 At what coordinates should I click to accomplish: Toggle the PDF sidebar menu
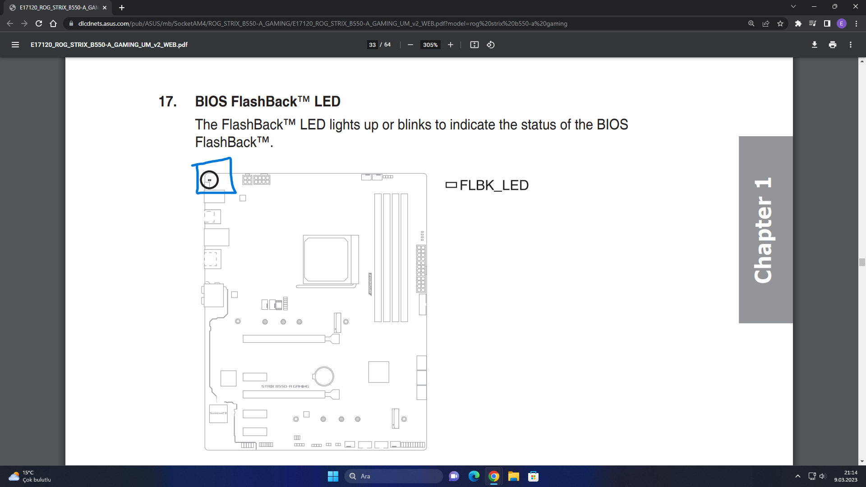pos(15,45)
